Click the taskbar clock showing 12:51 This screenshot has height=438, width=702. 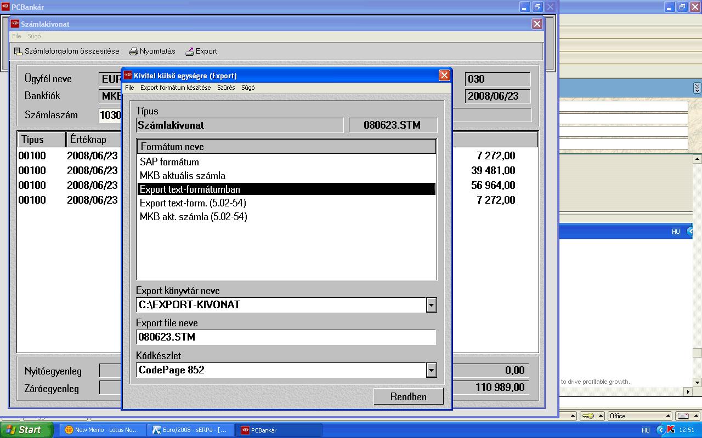point(687,430)
